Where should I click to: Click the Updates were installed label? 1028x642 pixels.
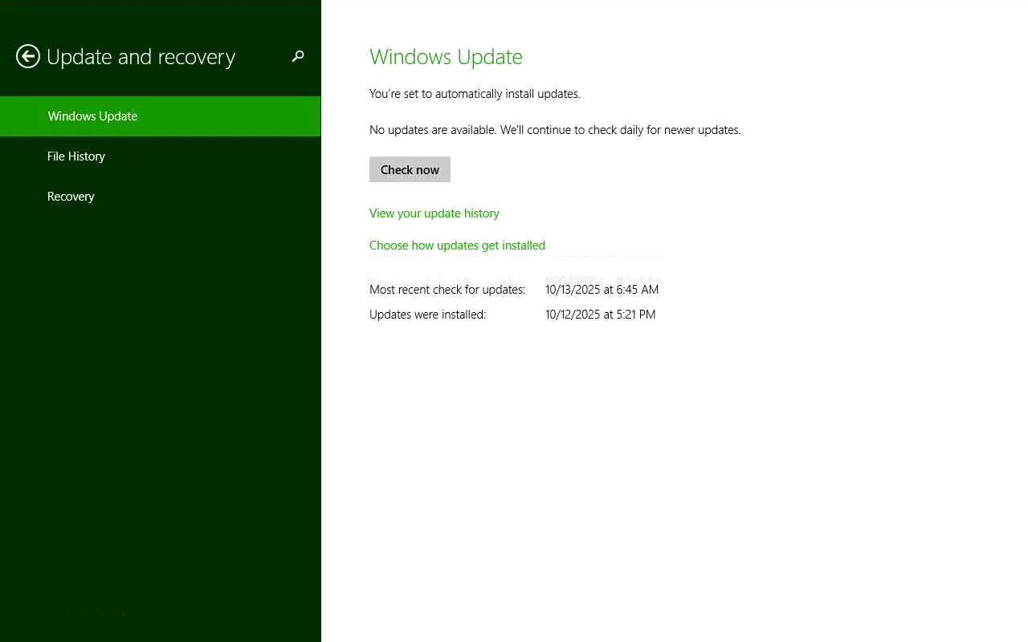coord(427,315)
